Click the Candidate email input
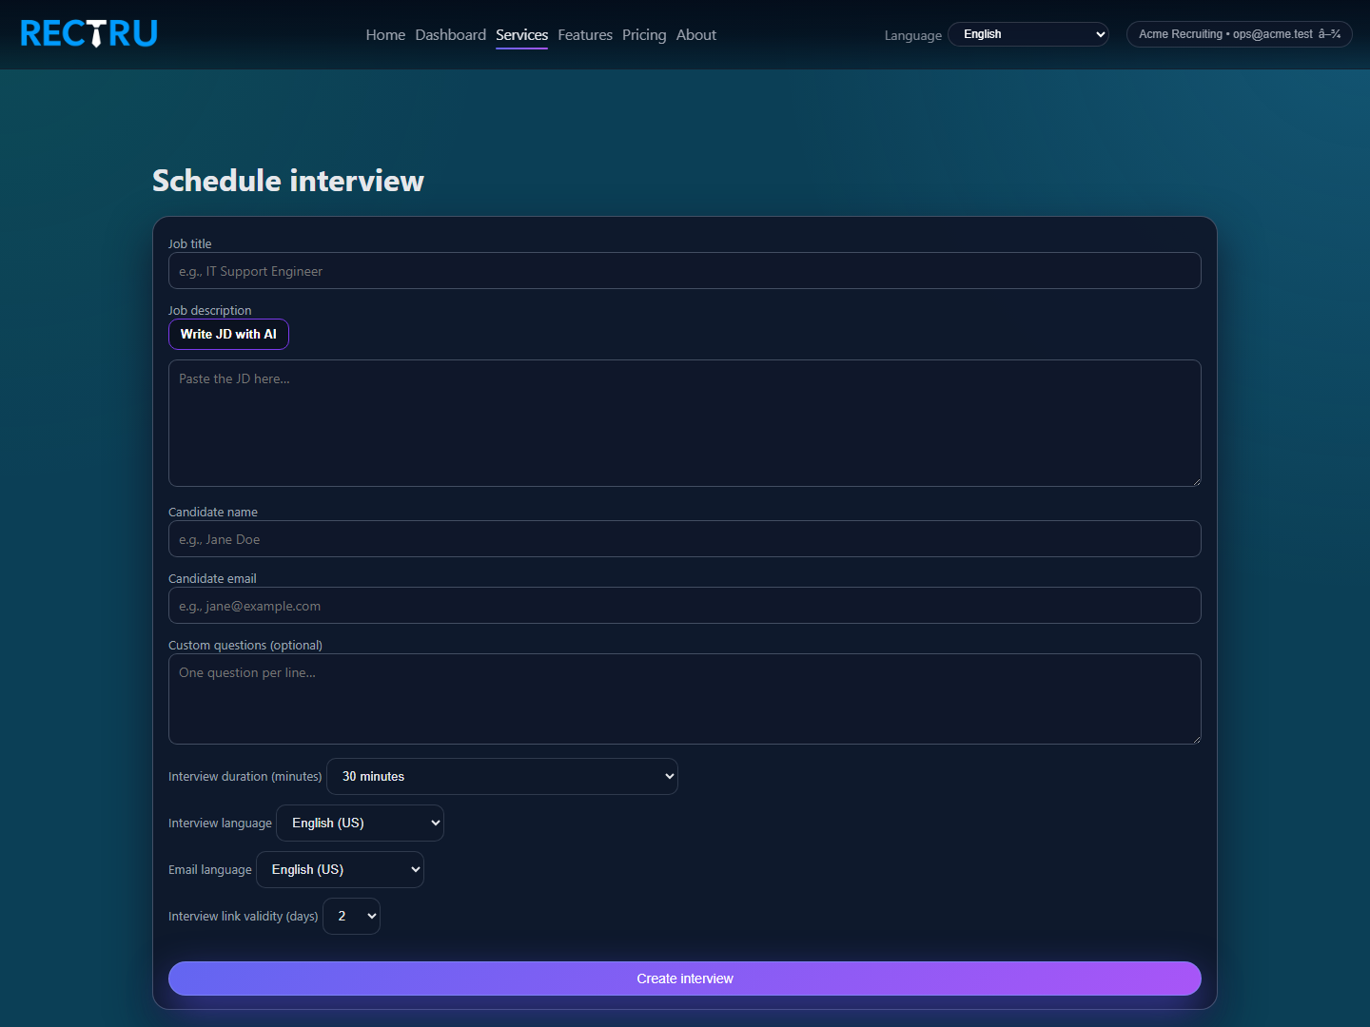The image size is (1370, 1027). [x=684, y=605]
